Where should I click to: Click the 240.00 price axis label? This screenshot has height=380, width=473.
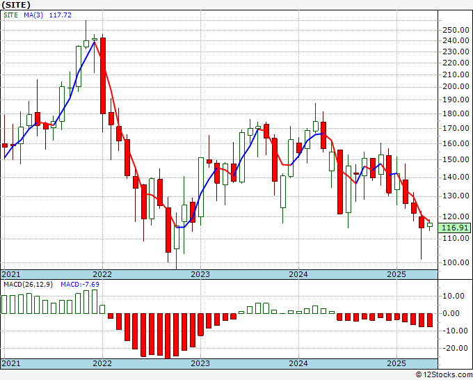(456, 40)
